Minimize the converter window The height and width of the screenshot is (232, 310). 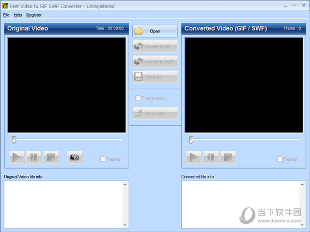pos(285,6)
